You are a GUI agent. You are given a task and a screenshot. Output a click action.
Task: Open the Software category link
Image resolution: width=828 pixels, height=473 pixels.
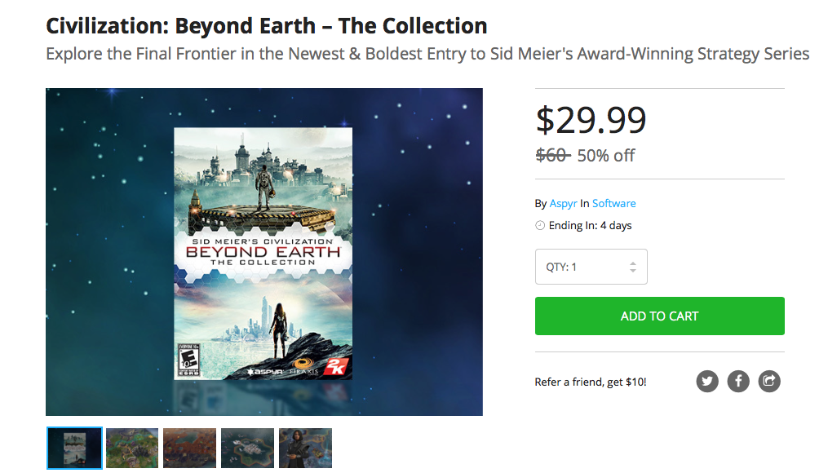[x=614, y=204]
